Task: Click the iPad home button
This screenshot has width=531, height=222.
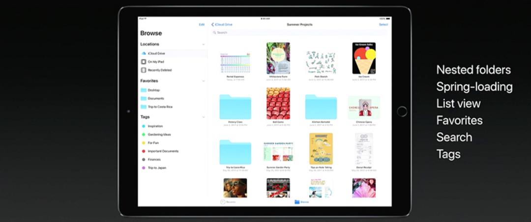Action: [402, 111]
